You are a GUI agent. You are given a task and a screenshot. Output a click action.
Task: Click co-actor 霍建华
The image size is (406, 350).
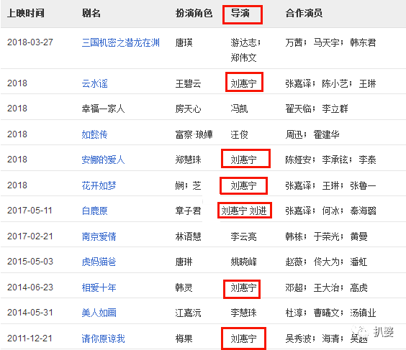click(326, 134)
